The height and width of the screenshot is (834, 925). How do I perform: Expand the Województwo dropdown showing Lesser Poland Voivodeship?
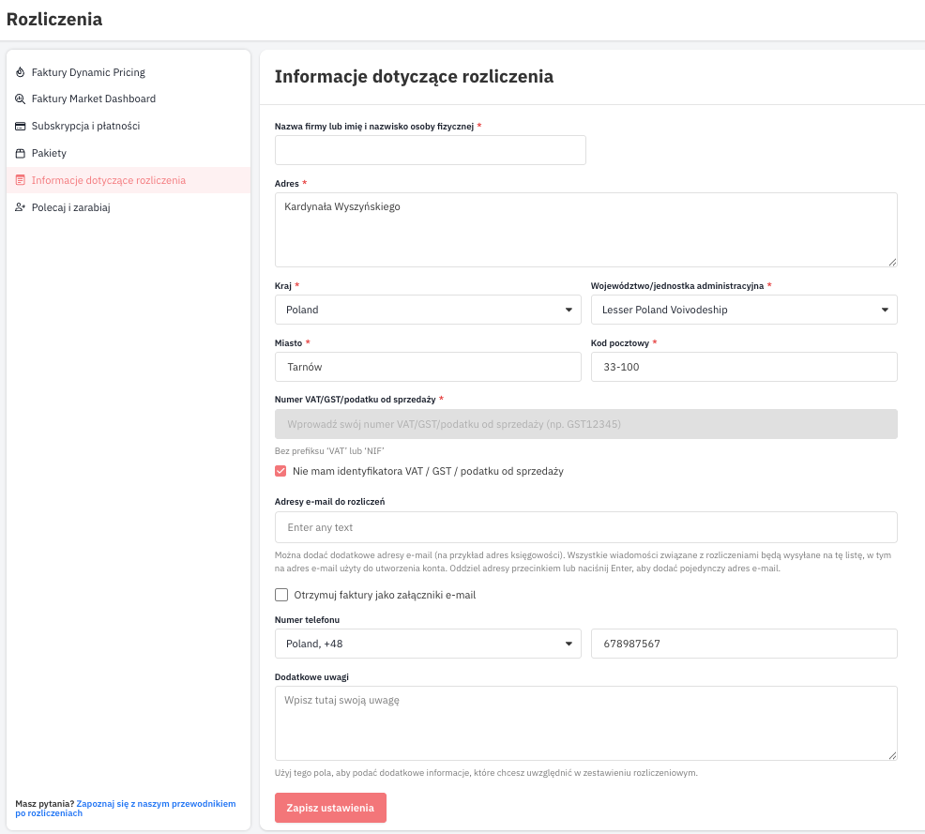(x=744, y=310)
